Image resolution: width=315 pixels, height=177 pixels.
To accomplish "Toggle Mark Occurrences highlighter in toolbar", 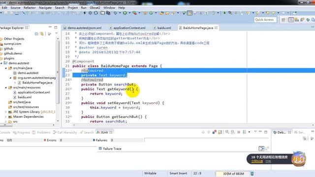I will click(189, 13).
